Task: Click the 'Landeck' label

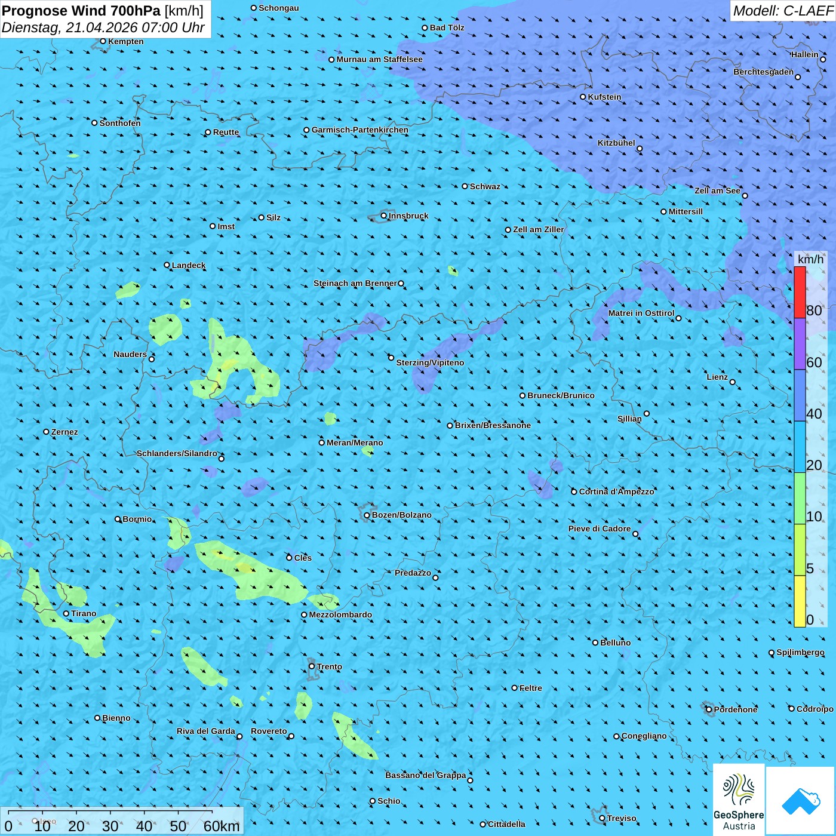Action: click(x=189, y=265)
